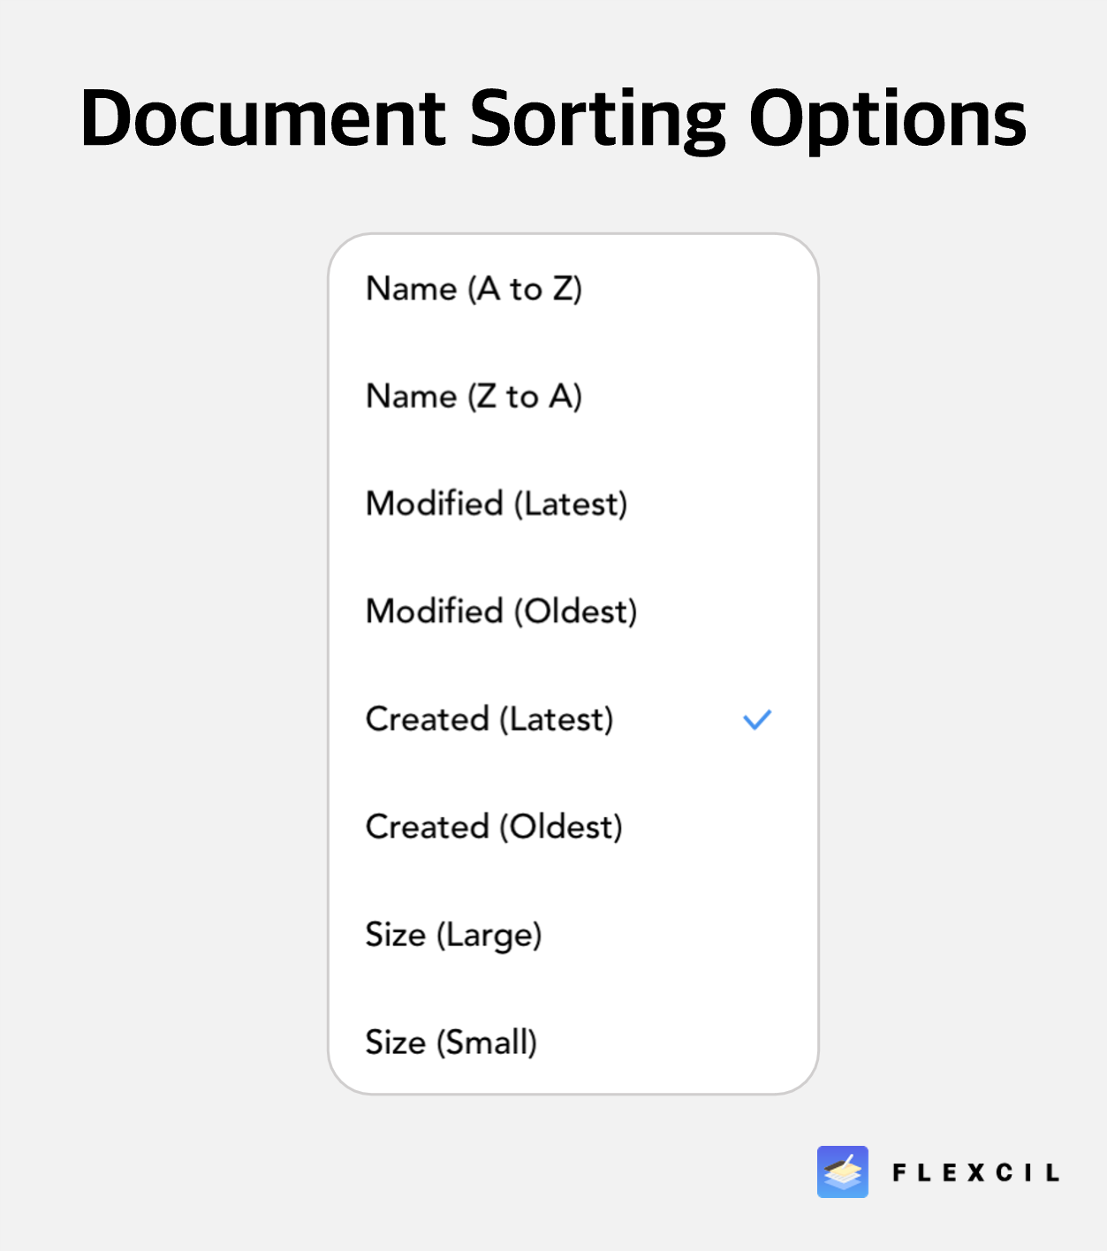Select Name (A to Z) sorting
The width and height of the screenshot is (1107, 1251).
click(572, 289)
